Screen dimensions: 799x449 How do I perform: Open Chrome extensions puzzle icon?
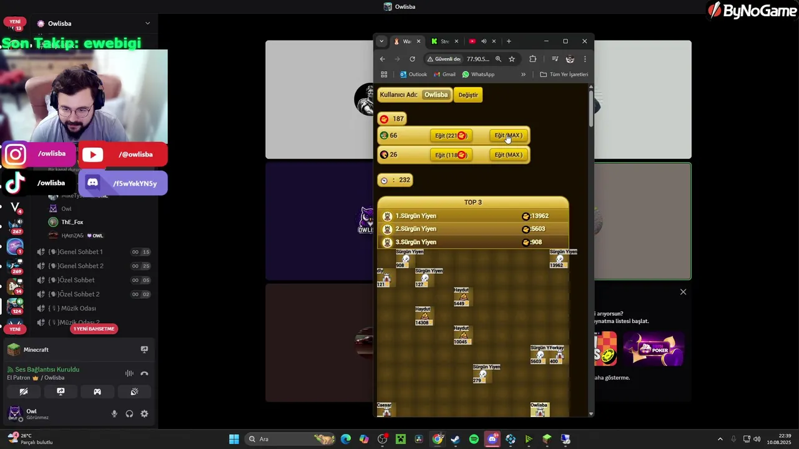coord(532,59)
